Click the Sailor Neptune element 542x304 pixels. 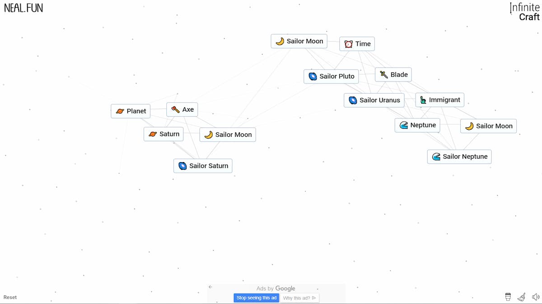459,157
